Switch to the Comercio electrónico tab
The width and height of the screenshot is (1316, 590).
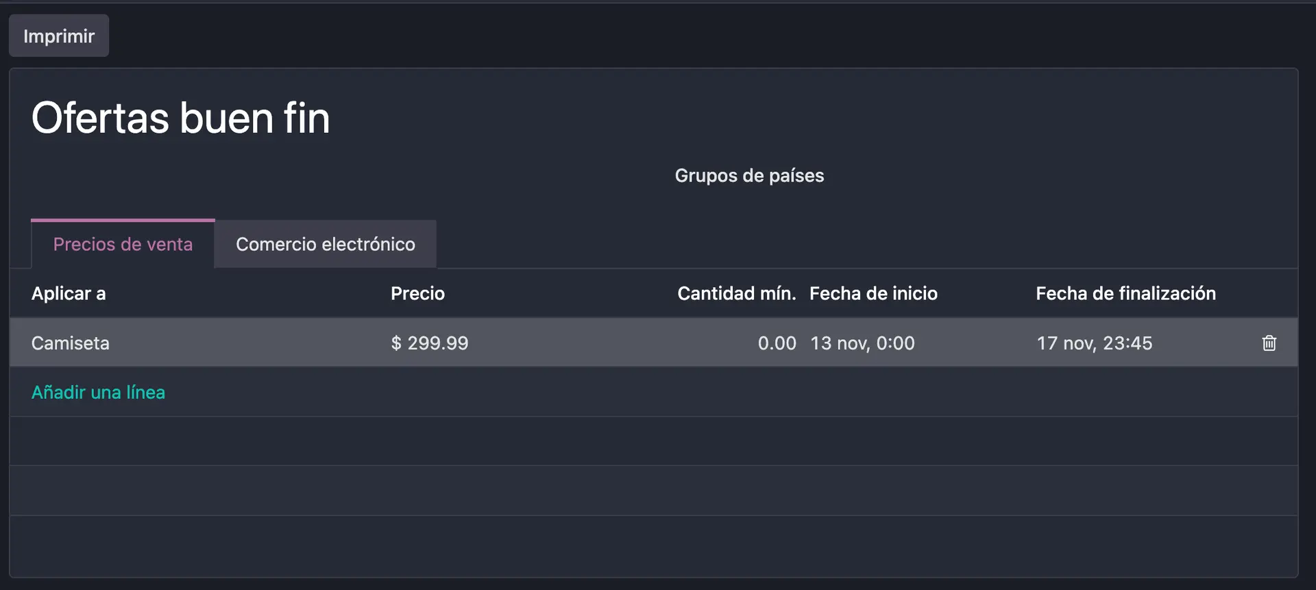(x=325, y=244)
